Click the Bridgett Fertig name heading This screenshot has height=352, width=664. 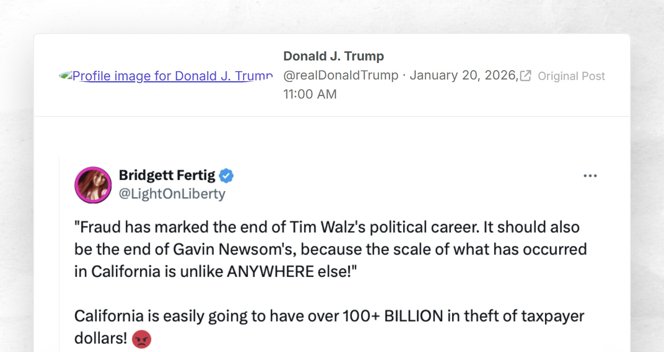point(168,175)
